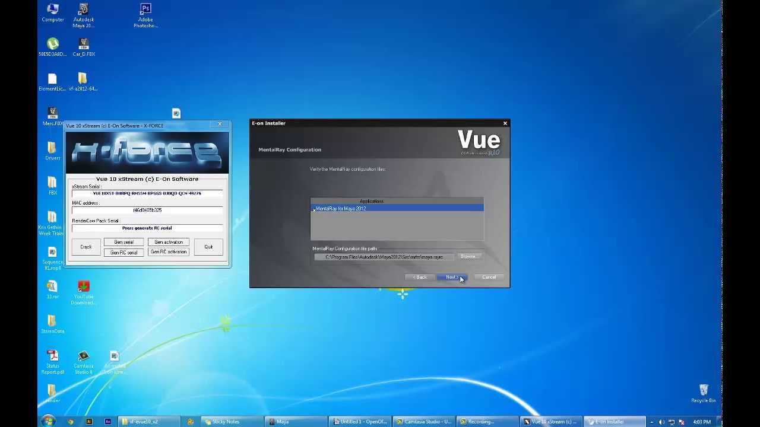The height and width of the screenshot is (427, 760).
Task: Open Chrome from the taskbar
Action: 71,422
